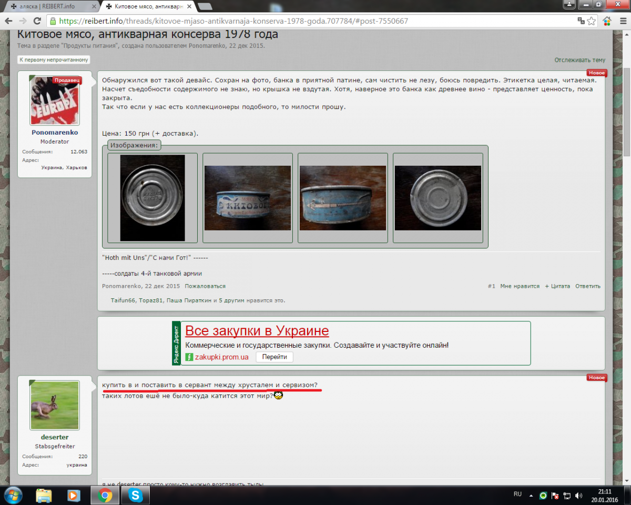The height and width of the screenshot is (505, 631).
Task: Click Ponomarenko message count '12.063'
Action: point(79,151)
